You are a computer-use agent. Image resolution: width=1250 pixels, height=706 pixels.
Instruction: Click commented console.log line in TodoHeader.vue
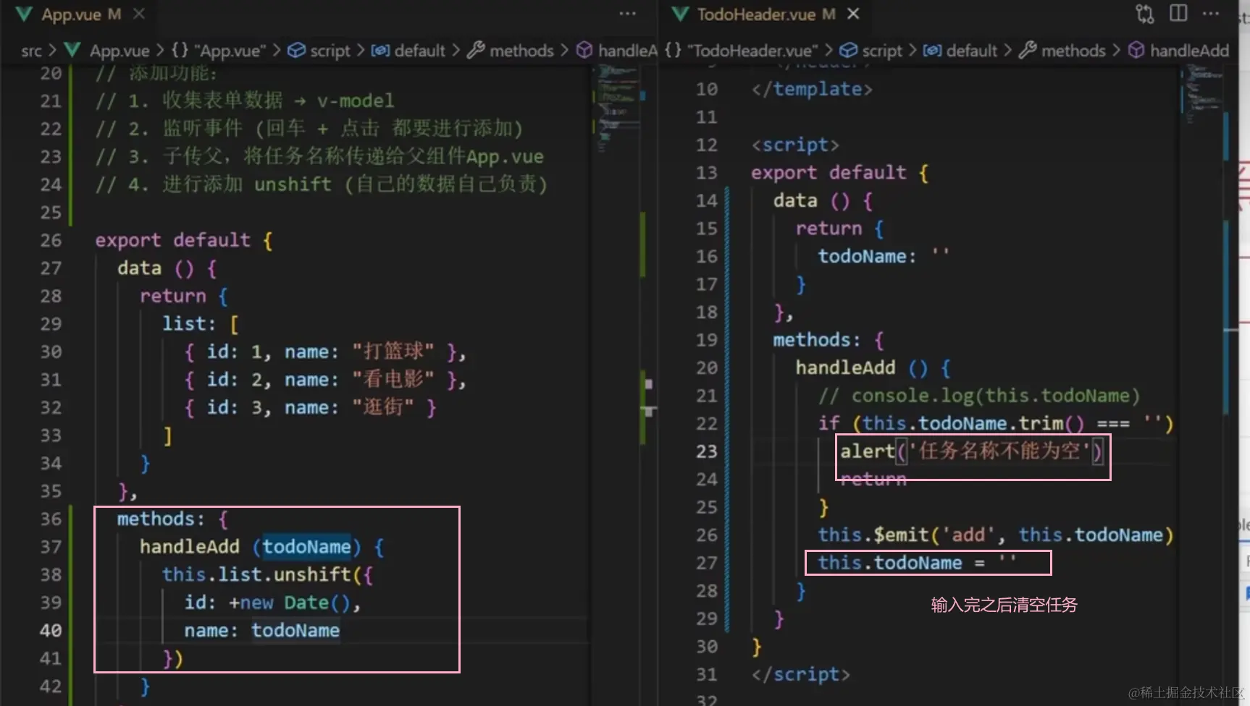979,396
